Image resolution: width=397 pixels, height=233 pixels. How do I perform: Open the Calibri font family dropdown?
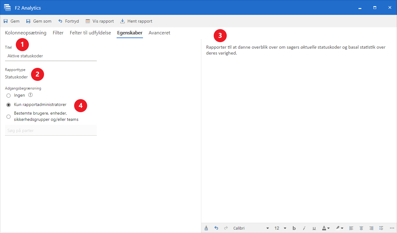pyautogui.click(x=267, y=228)
